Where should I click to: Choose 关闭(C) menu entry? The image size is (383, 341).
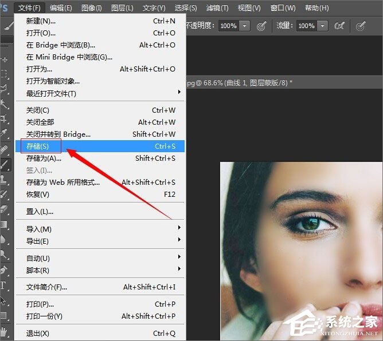click(x=100, y=110)
